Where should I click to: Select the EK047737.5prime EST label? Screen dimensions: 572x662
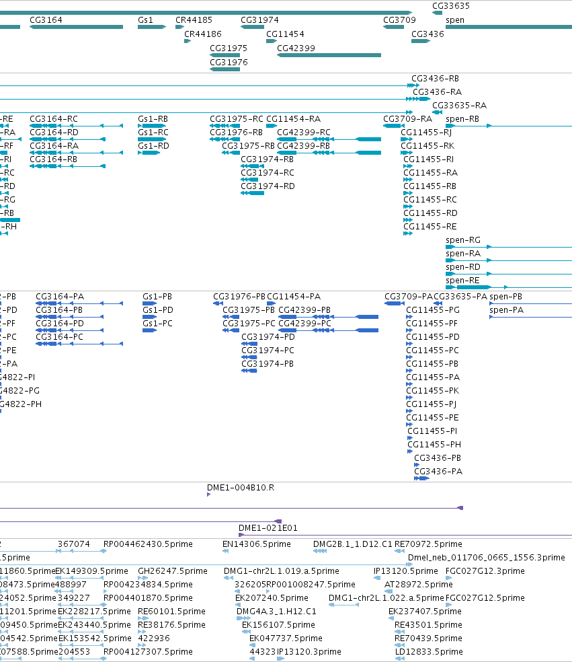tap(286, 638)
